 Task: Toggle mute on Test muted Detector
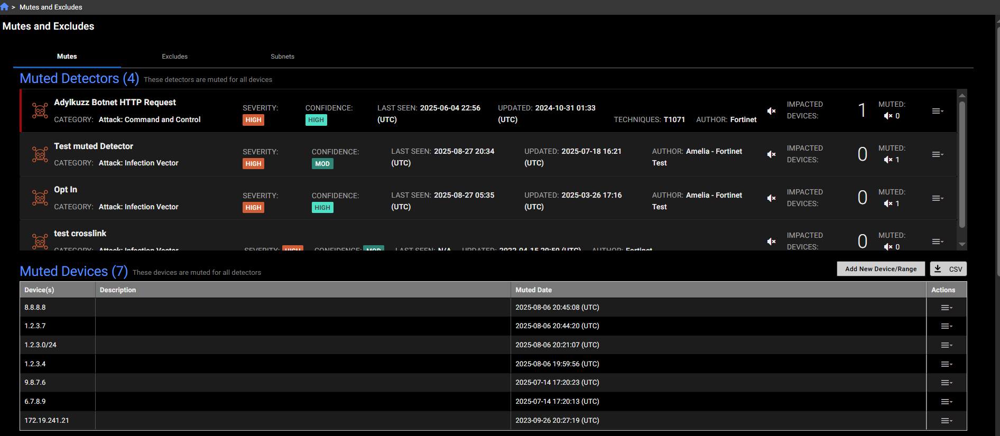771,154
